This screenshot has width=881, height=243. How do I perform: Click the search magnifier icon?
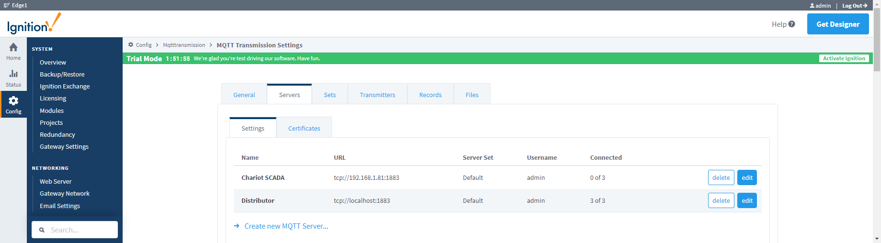pyautogui.click(x=42, y=230)
